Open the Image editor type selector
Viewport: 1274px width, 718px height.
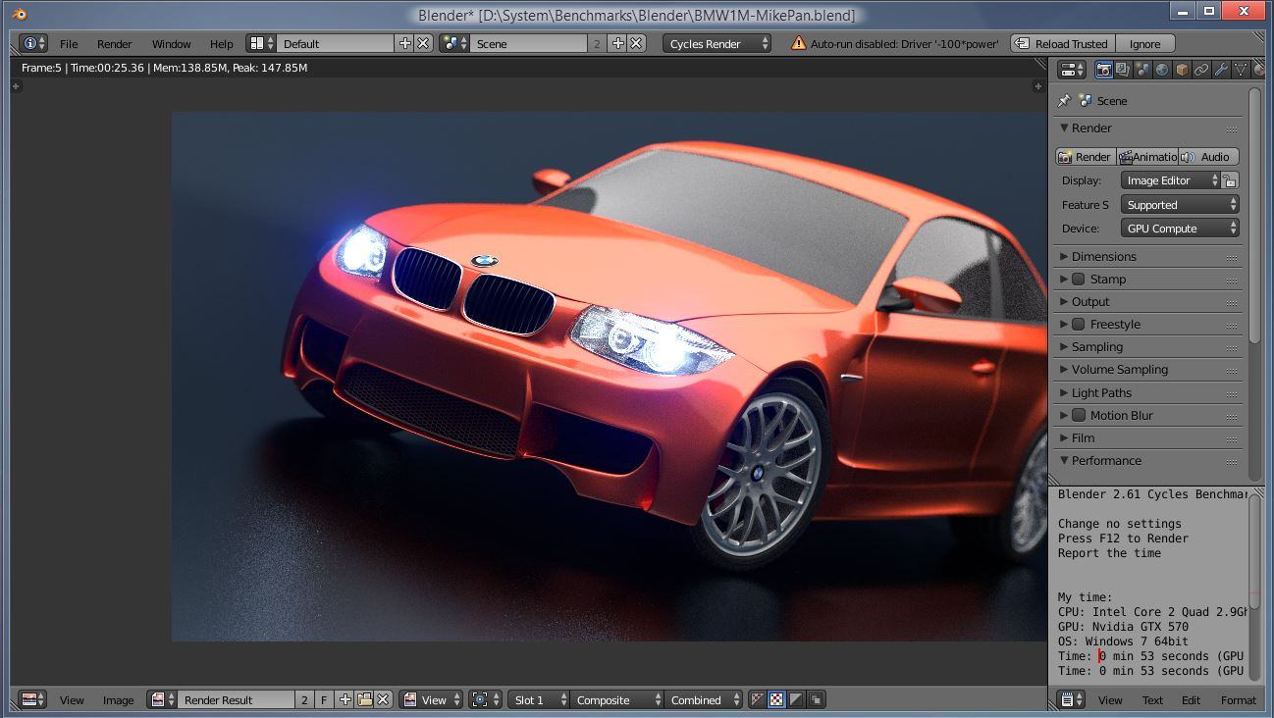tap(33, 699)
